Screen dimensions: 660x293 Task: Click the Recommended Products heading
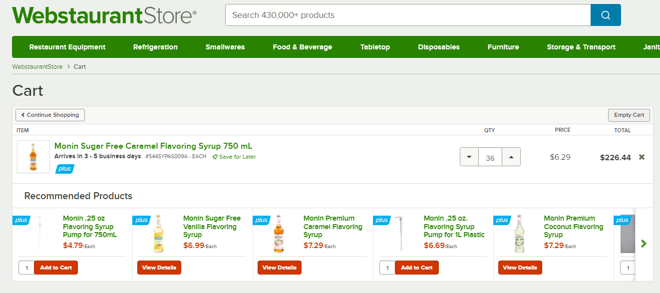pyautogui.click(x=78, y=196)
